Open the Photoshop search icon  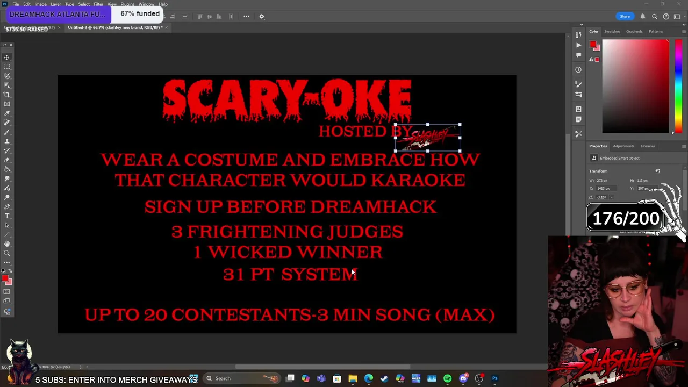(655, 16)
